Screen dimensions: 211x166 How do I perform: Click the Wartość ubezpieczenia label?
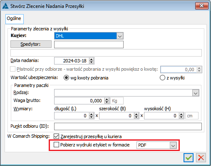pos(34,77)
